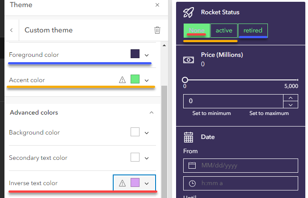
Task: Click the Price slider handle
Action: (x=185, y=80)
